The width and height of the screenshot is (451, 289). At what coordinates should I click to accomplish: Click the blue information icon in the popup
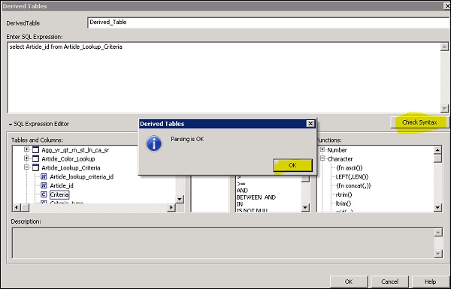click(154, 143)
